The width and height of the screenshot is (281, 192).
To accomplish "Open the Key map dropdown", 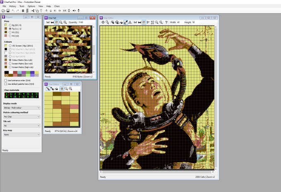I will pos(21,134).
